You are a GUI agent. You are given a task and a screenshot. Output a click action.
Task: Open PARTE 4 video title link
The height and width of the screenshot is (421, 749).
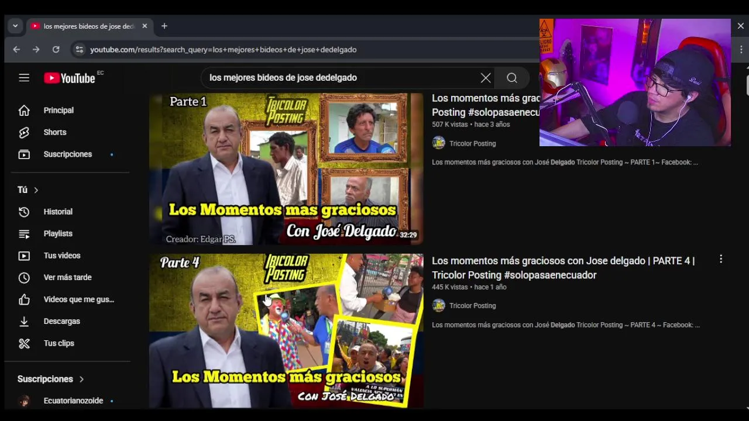[563, 268]
